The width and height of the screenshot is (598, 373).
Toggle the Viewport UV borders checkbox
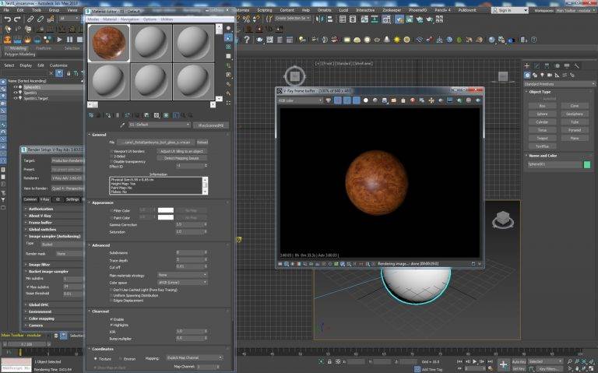(x=111, y=151)
